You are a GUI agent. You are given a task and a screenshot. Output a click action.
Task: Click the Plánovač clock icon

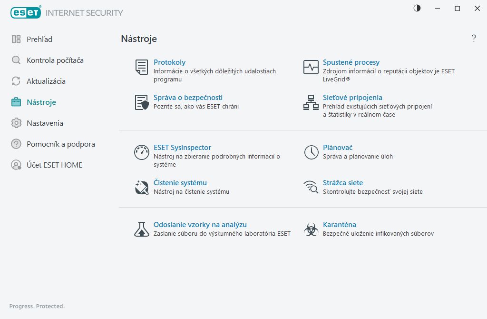[x=311, y=152]
